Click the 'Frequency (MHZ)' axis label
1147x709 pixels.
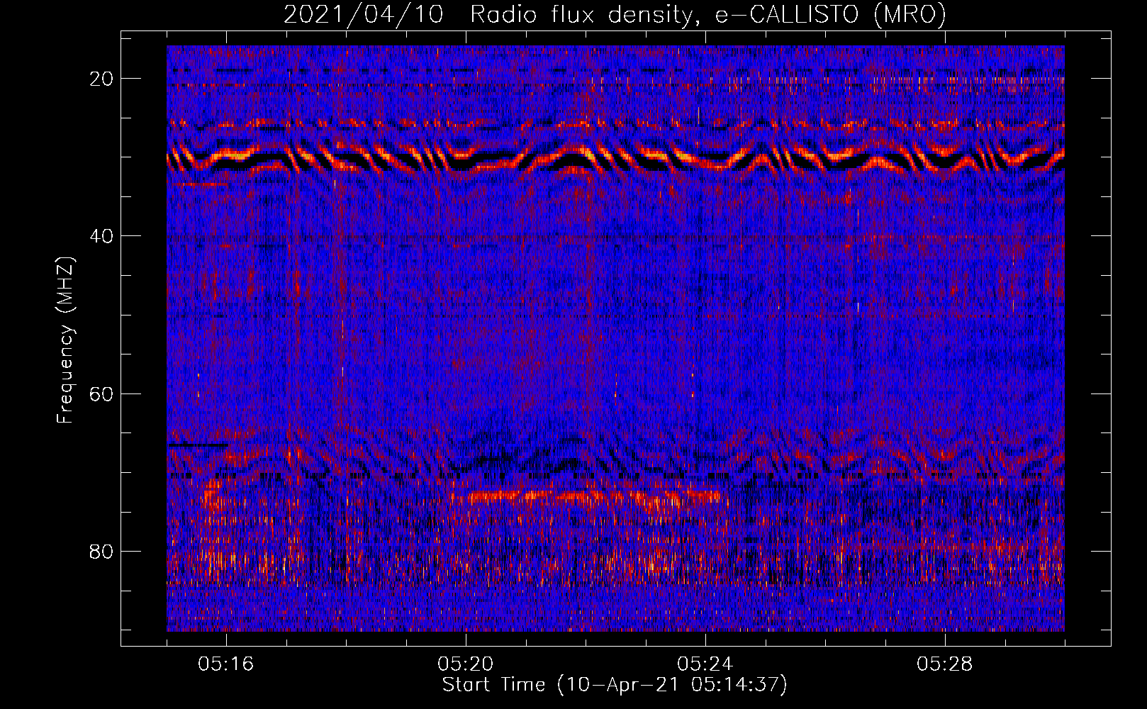pyautogui.click(x=65, y=340)
